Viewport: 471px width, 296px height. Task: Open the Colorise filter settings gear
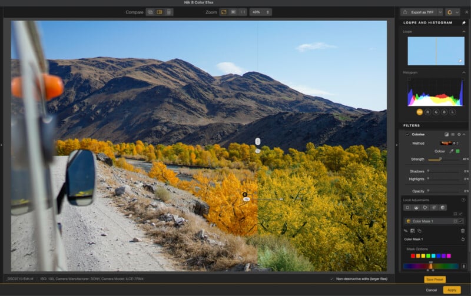(459, 135)
